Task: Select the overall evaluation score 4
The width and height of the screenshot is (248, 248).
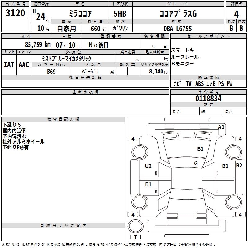Action: [x=236, y=14]
